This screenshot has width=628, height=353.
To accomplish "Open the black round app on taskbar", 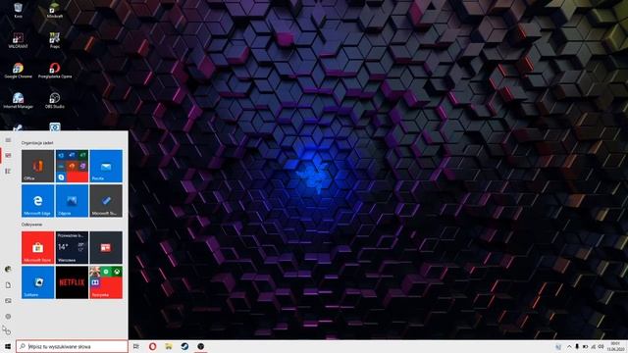I will pos(200,346).
